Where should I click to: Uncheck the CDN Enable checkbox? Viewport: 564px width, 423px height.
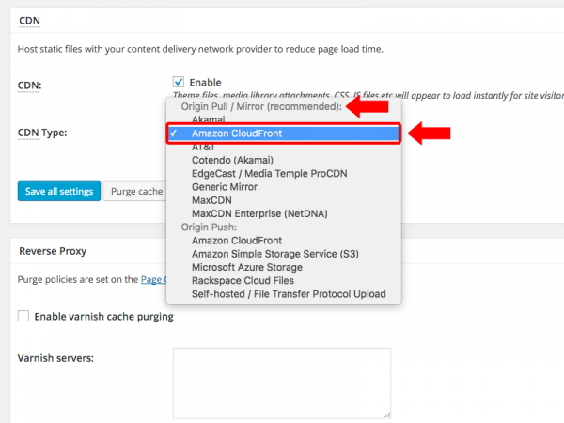(x=179, y=82)
